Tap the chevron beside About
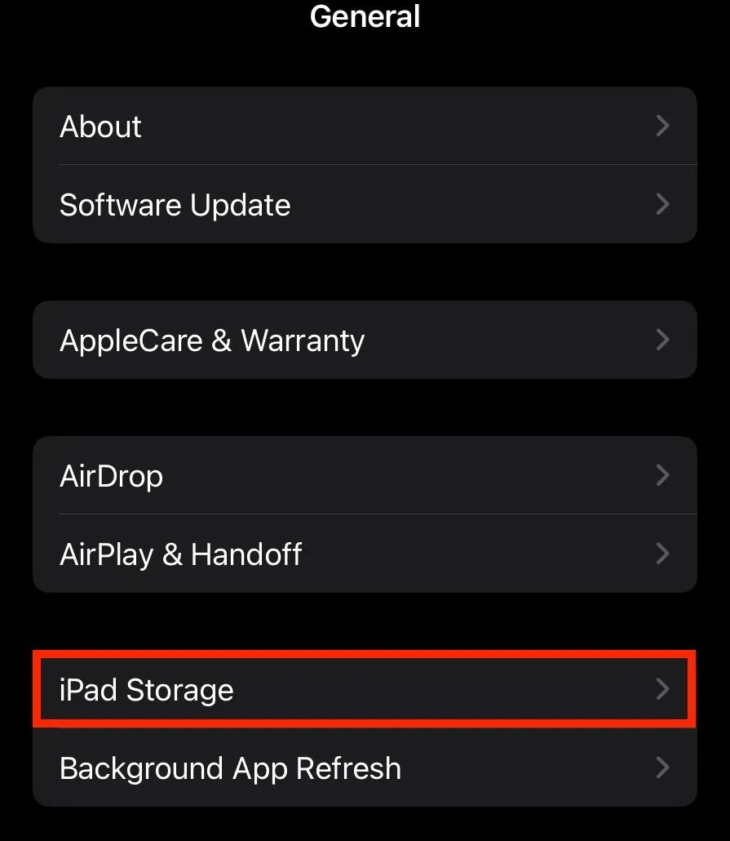This screenshot has width=730, height=841. coord(663,126)
